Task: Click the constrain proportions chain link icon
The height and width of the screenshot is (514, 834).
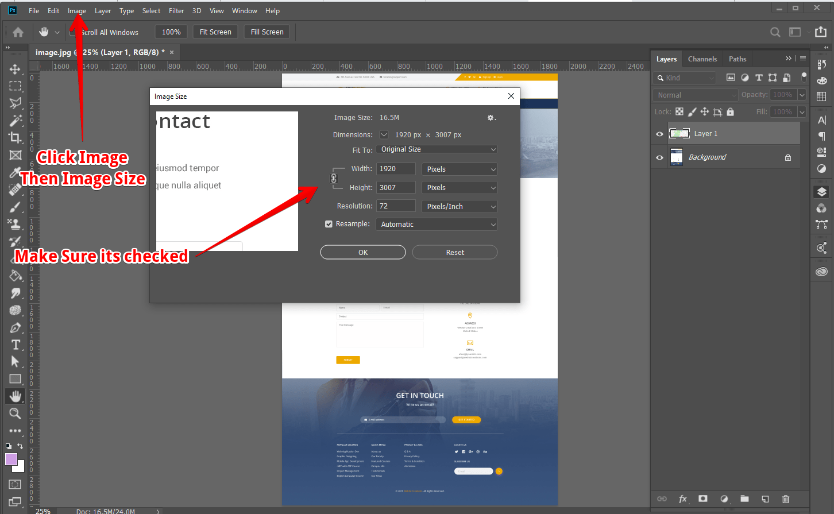Action: click(x=334, y=179)
